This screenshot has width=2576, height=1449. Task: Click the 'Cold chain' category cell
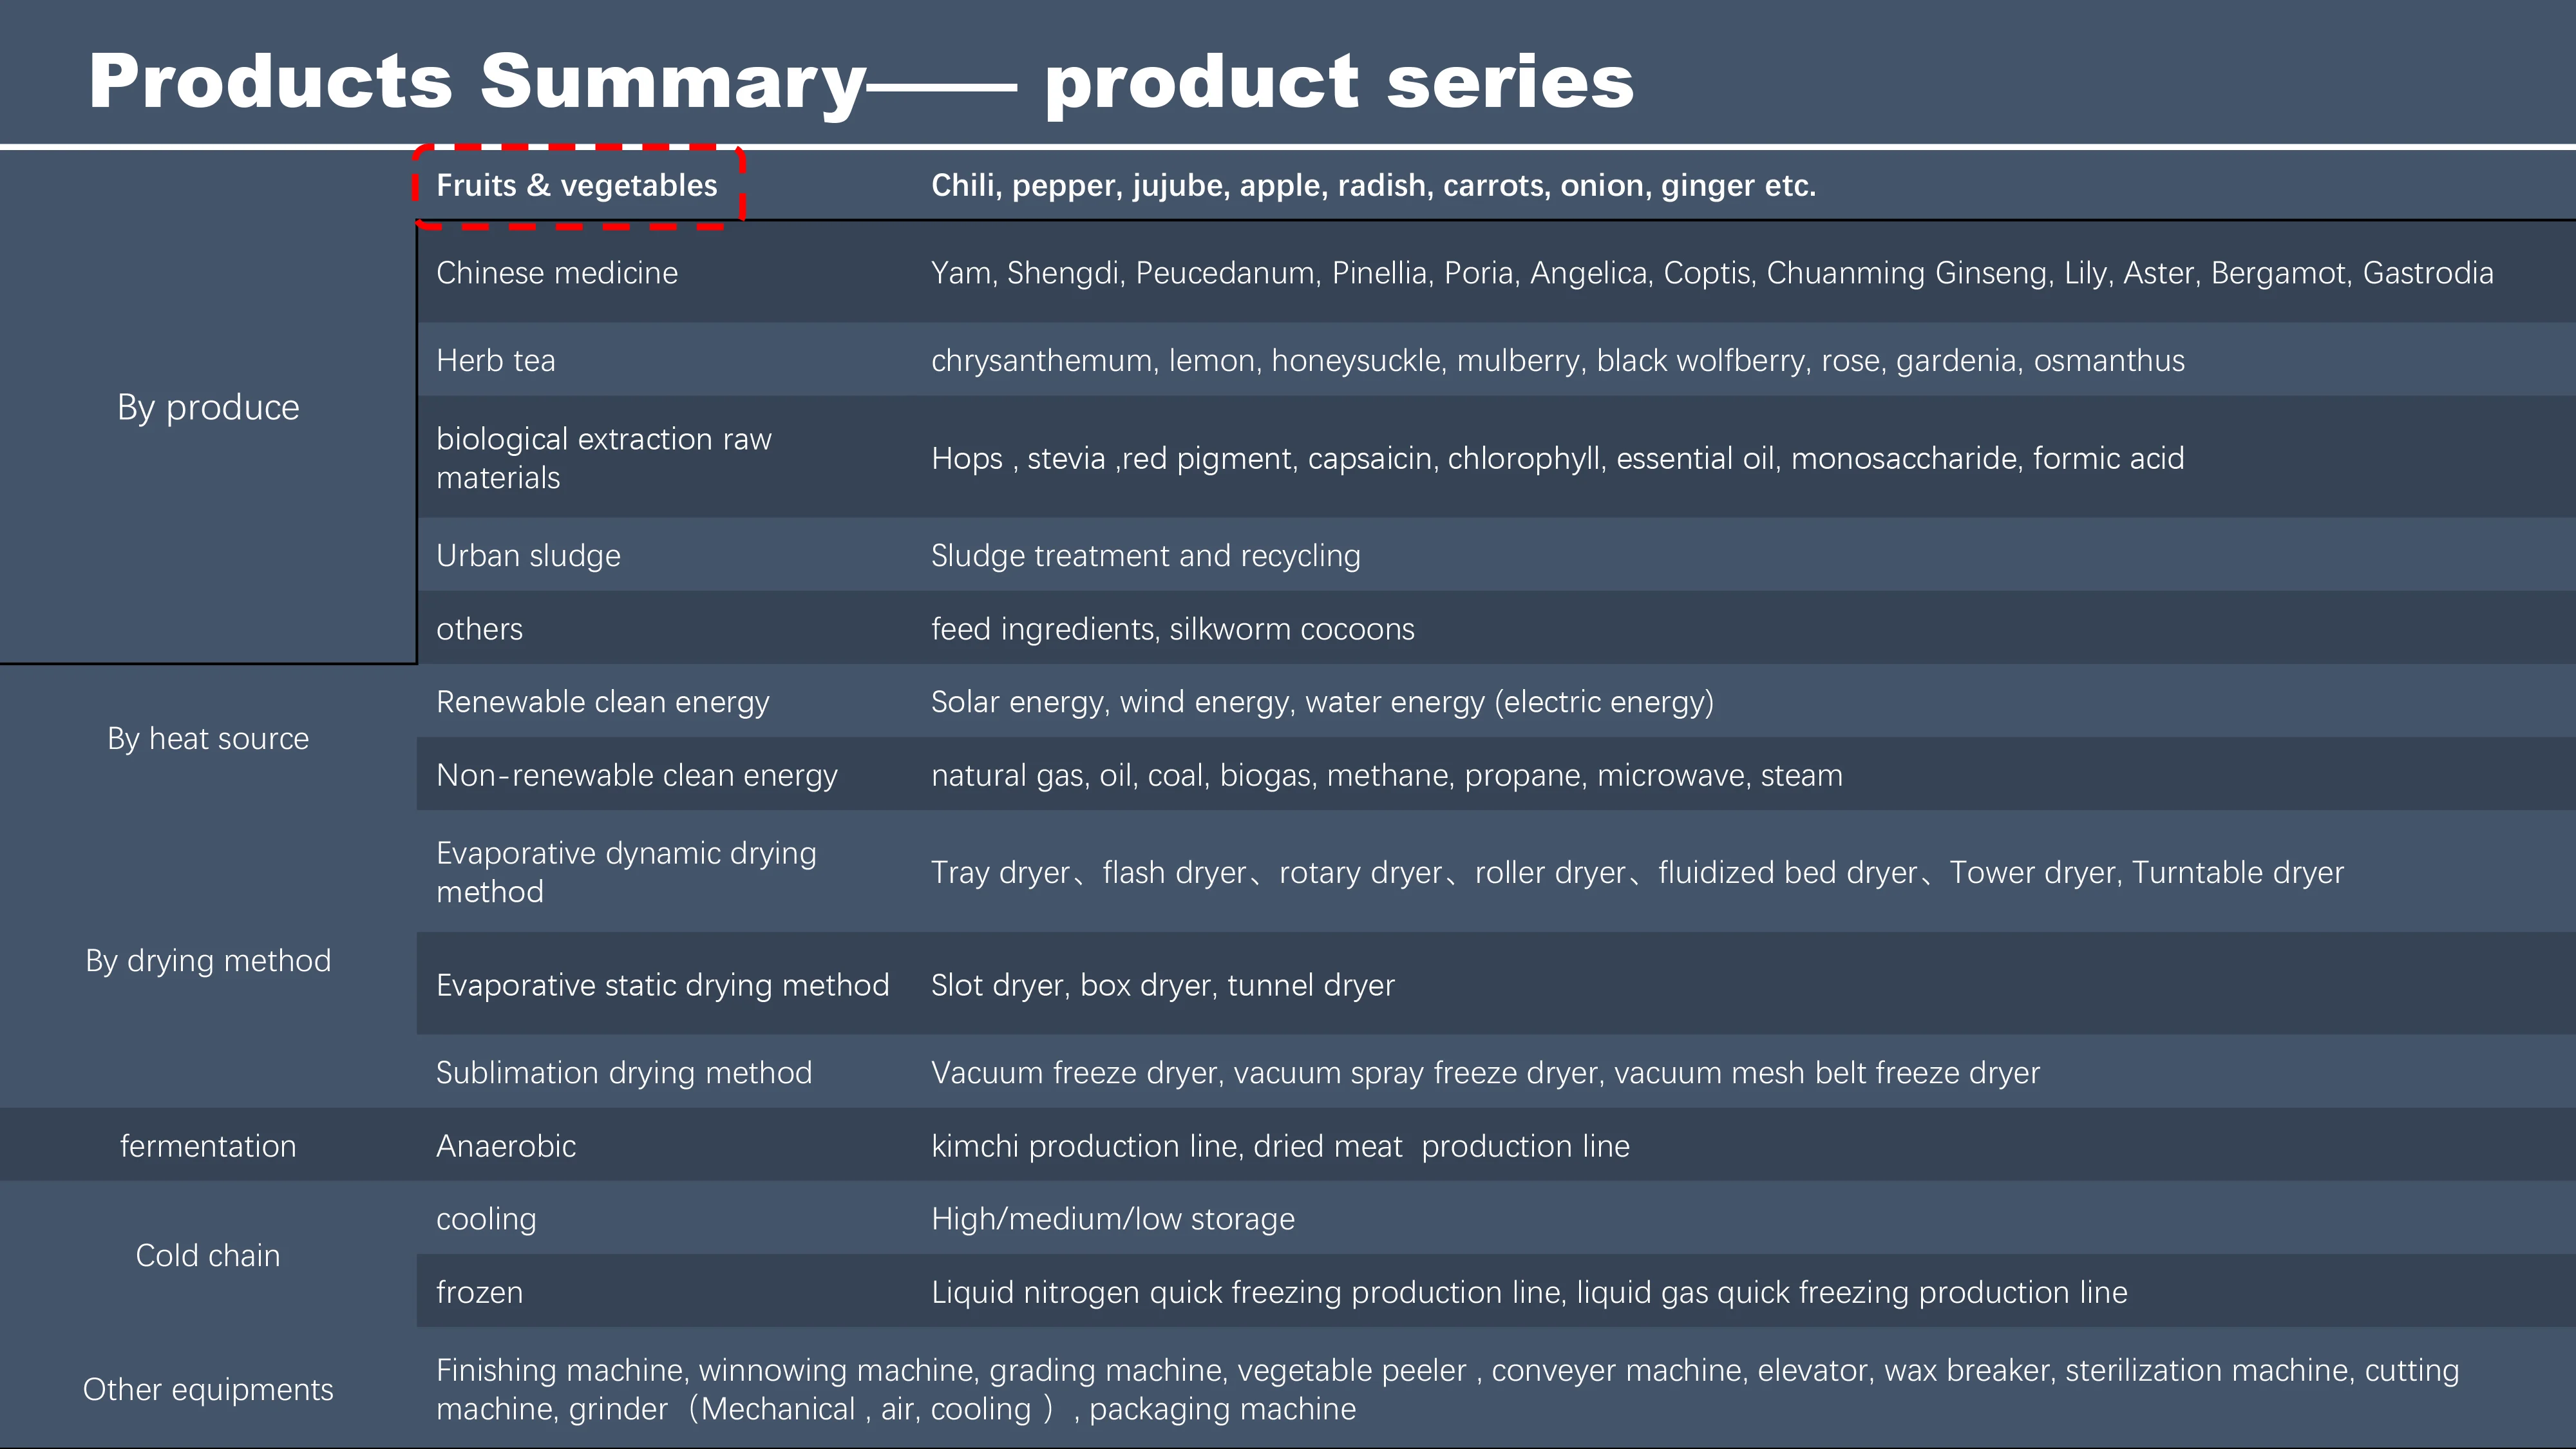(208, 1256)
